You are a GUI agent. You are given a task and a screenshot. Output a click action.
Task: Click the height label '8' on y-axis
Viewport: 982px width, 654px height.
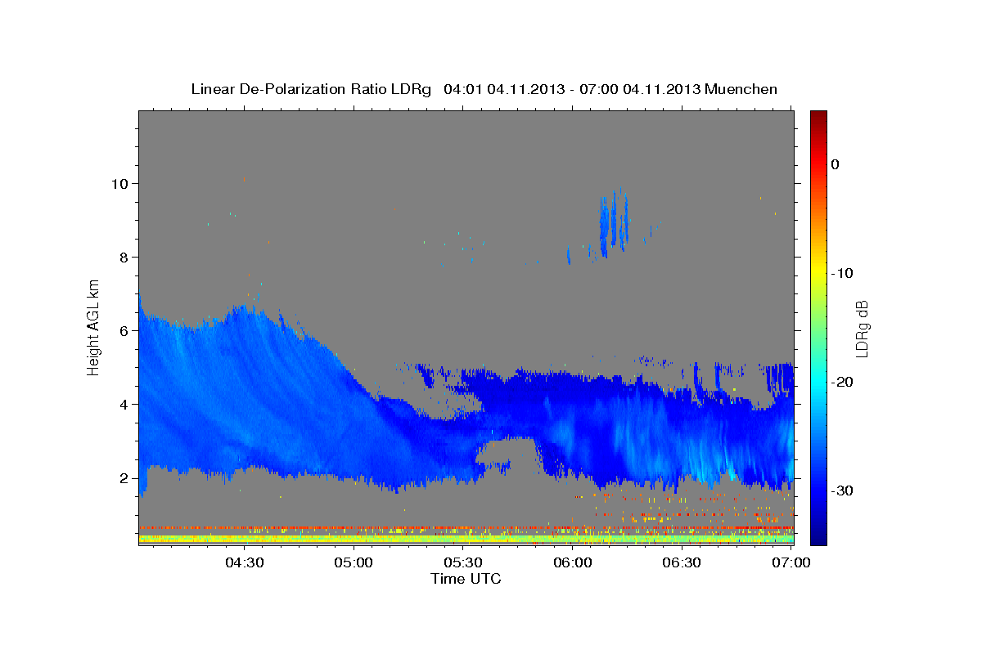pyautogui.click(x=124, y=257)
